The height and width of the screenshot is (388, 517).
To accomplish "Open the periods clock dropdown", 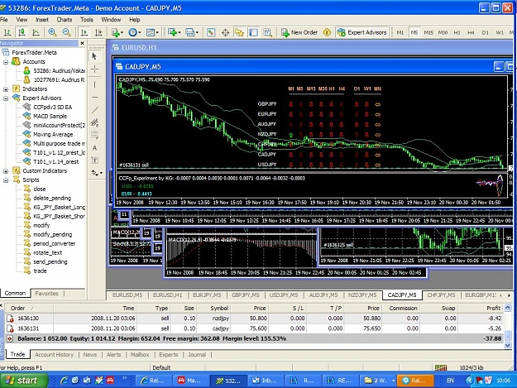I will (135, 32).
